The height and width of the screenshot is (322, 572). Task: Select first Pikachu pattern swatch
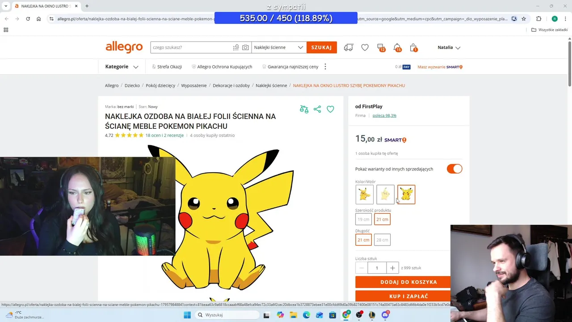[x=365, y=195]
